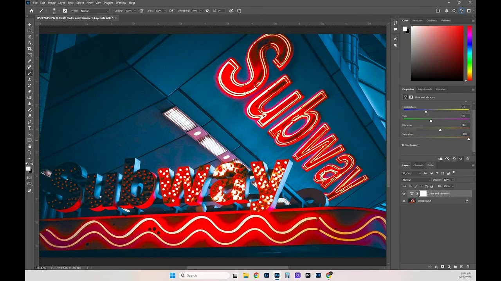Screen dimensions: 501x281
Task: Expand the brush Opacity dropdown arrow
Action: [135, 11]
